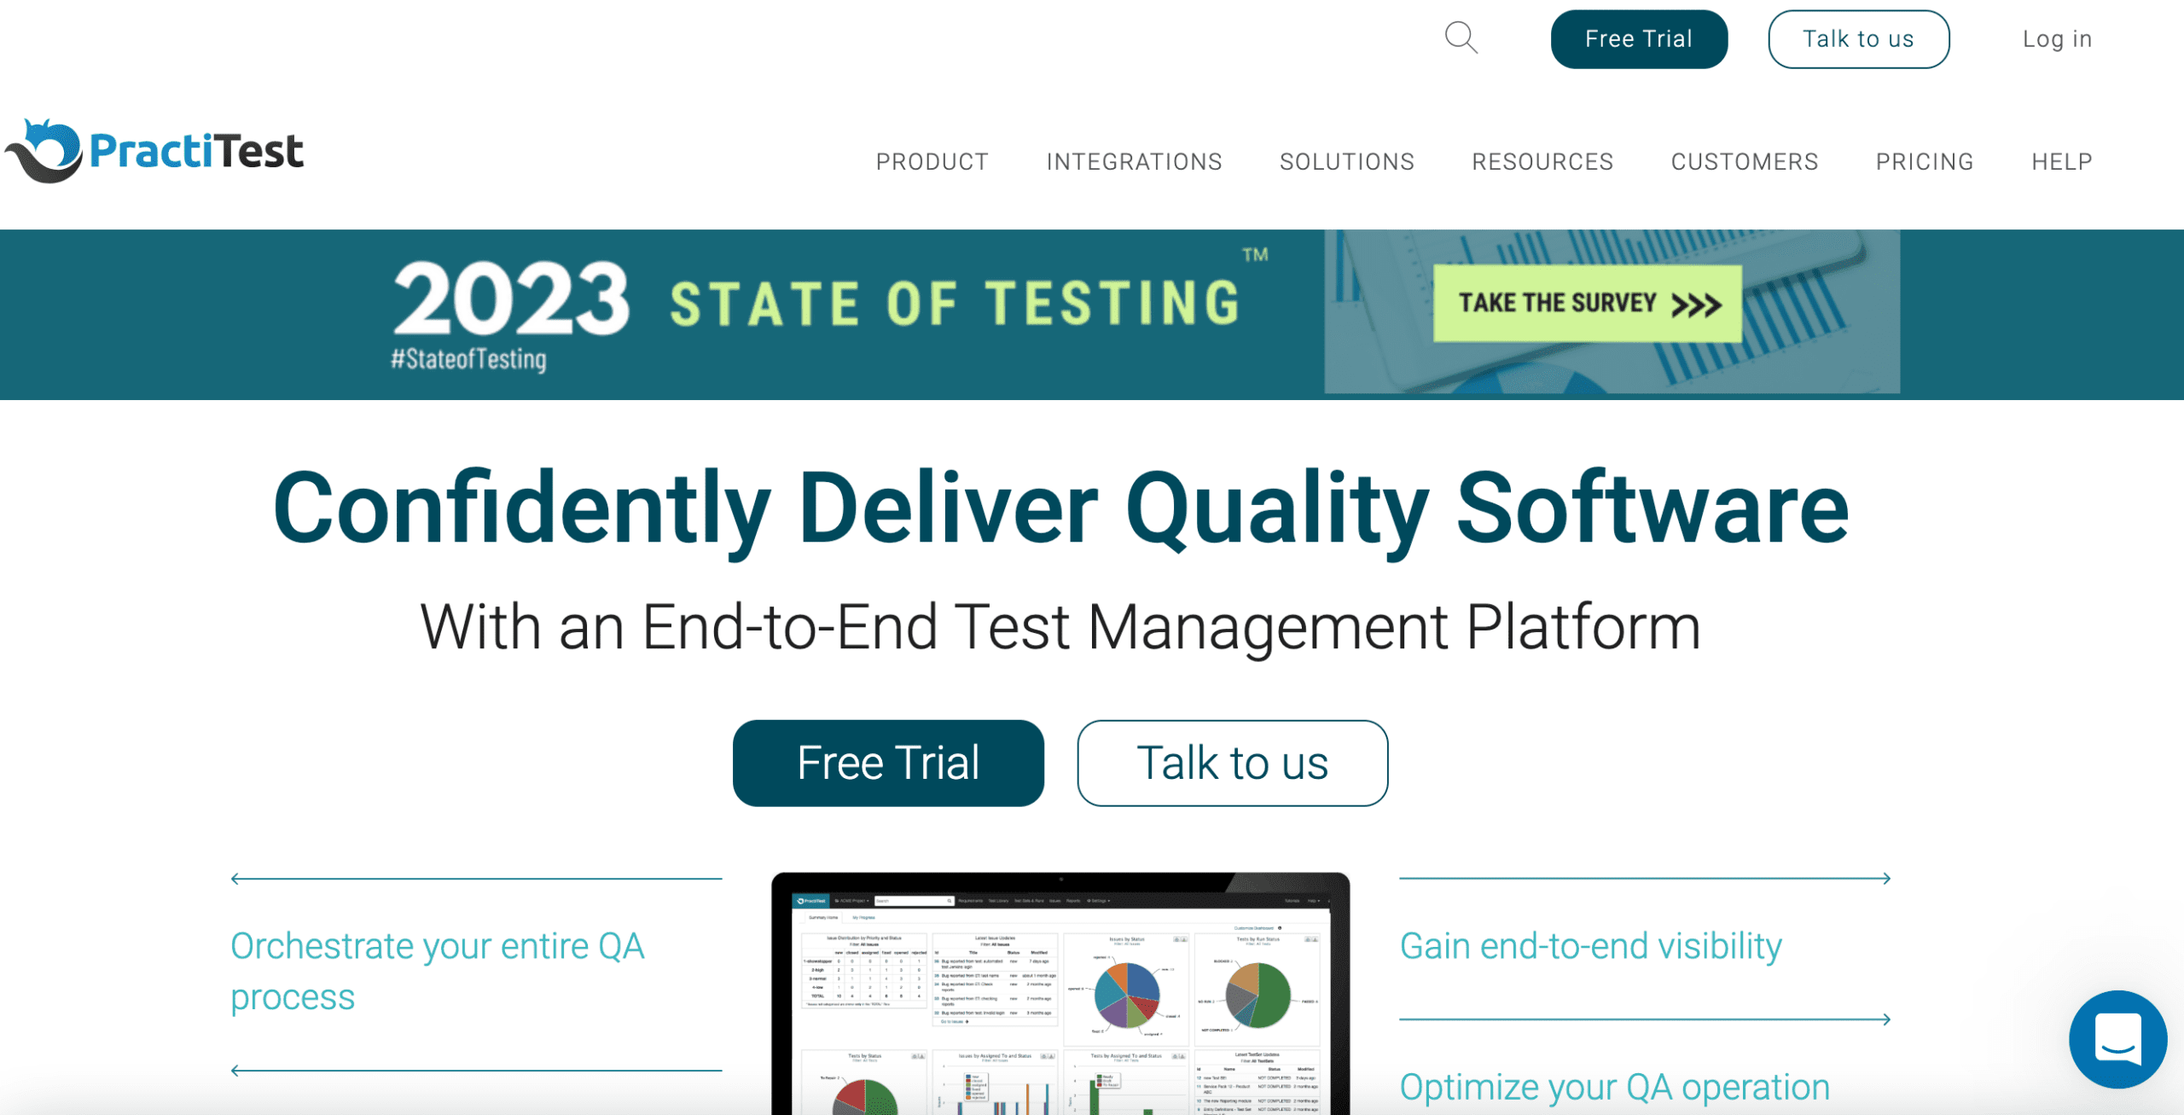Open the chat widget bubble
The width and height of the screenshot is (2184, 1115).
tap(2117, 1038)
